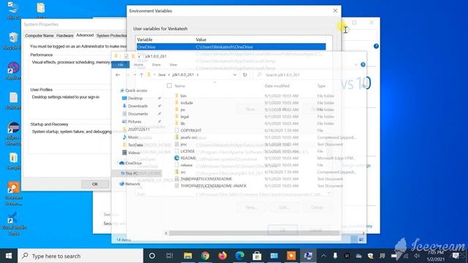Click the Back arrow in File Explorer
The image size is (468, 263).
pyautogui.click(x=118, y=75)
